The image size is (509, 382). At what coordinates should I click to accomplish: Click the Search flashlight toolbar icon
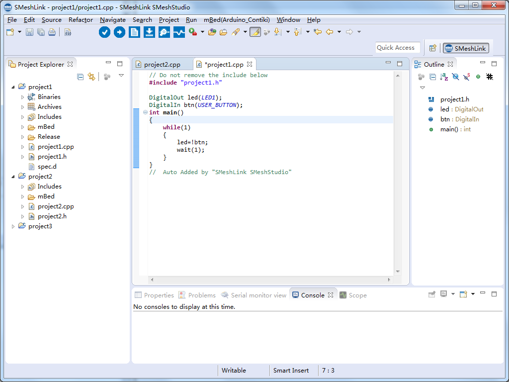236,32
